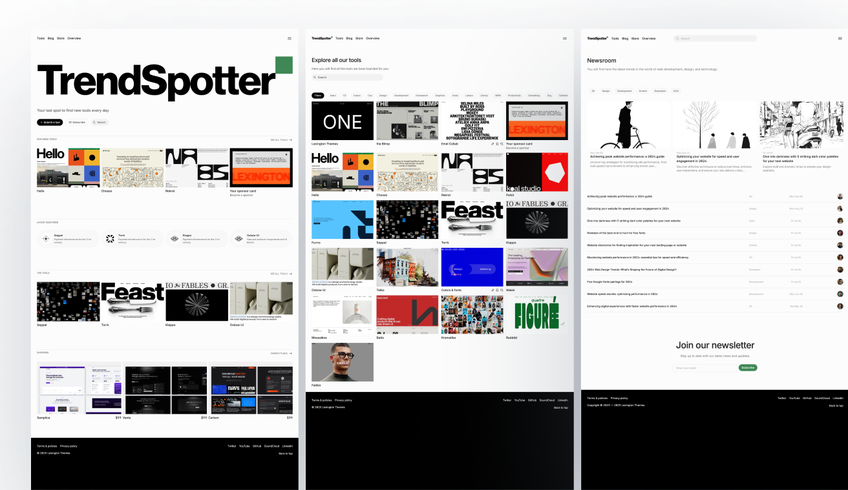The width and height of the screenshot is (848, 490).
Task: Select the Growth category pill in Newsroom
Action: click(643, 91)
